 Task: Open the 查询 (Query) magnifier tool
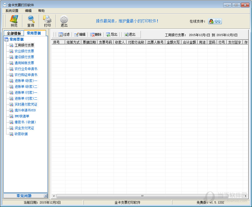point(31,21)
